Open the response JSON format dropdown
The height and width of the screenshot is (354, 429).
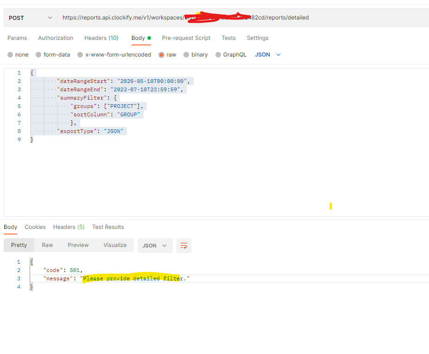(x=155, y=245)
